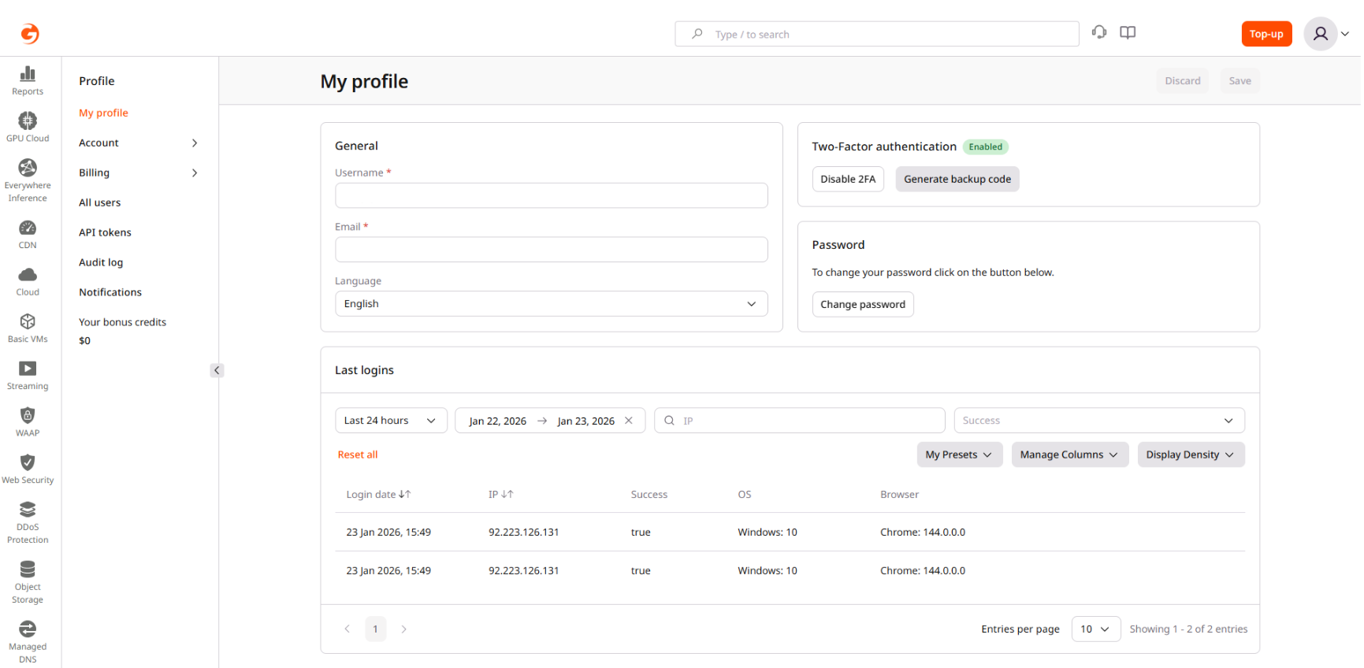Open CDN in the sidebar
This screenshot has width=1364, height=668.
pos(28,234)
